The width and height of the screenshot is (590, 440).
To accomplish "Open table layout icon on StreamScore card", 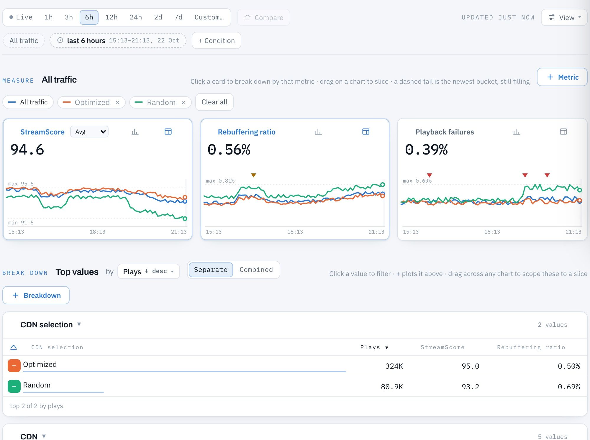I will 168,132.
